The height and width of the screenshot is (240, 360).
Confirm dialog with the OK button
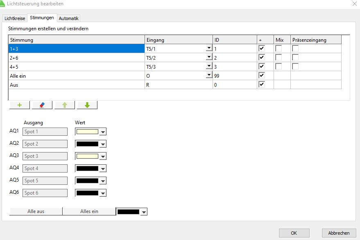click(x=294, y=233)
